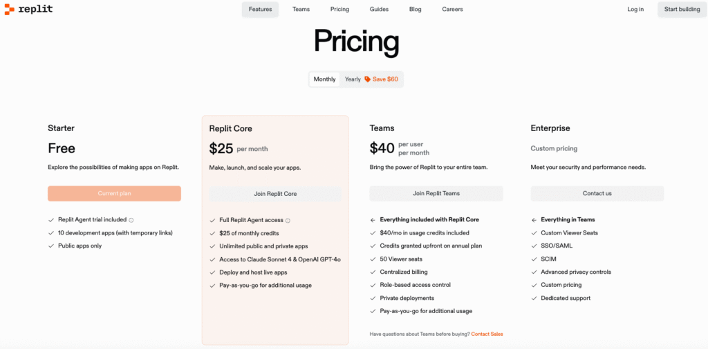Switch billing to Yearly

pos(353,79)
